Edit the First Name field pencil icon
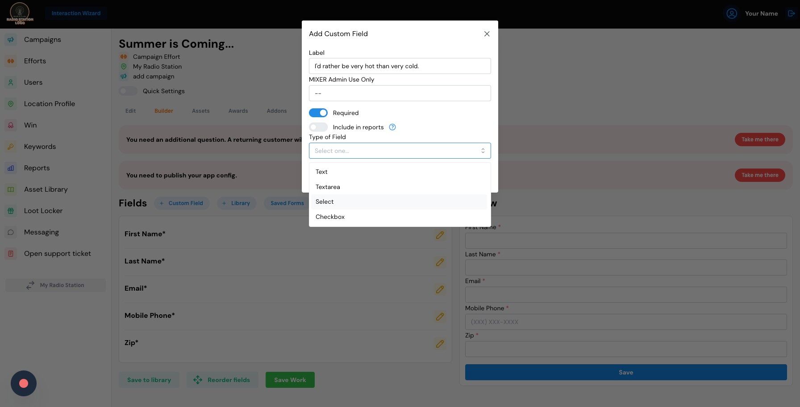Screen dimensions: 800x407 click(440, 235)
